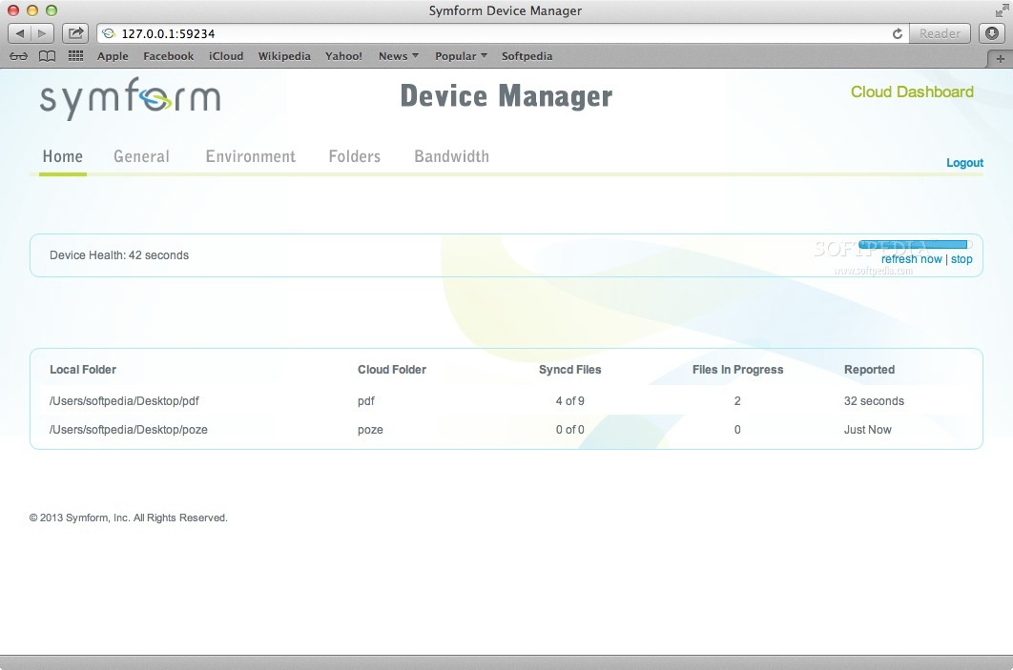1013x670 pixels.
Task: Open the Facebook bookmark
Action: coord(169,56)
